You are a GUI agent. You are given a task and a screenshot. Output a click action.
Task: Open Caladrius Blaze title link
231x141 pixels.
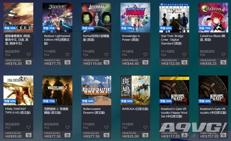[213, 38]
